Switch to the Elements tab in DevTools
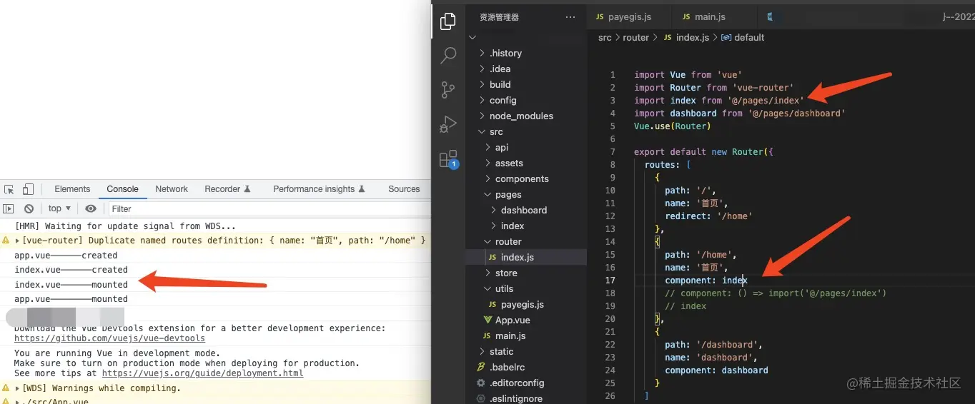This screenshot has width=975, height=404. [72, 189]
